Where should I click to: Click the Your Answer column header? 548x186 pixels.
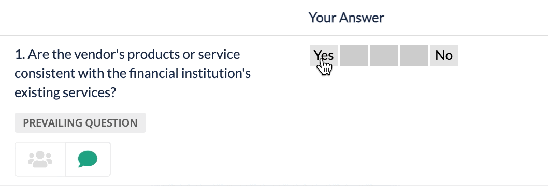pyautogui.click(x=346, y=18)
